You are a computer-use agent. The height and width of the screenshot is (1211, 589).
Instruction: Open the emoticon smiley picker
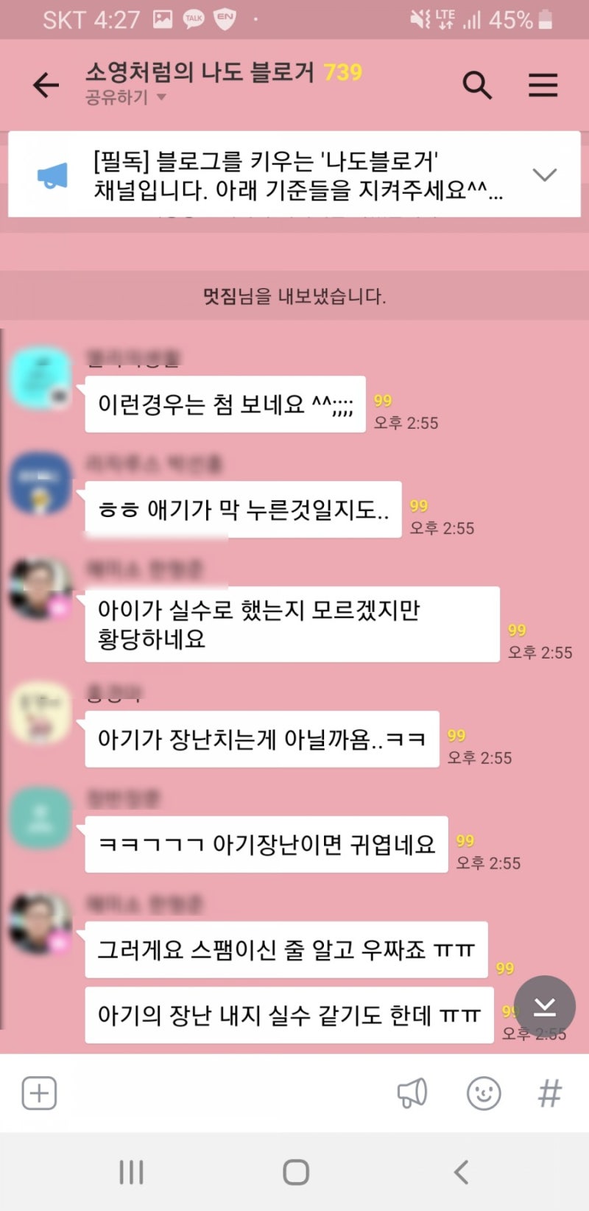(x=484, y=1093)
